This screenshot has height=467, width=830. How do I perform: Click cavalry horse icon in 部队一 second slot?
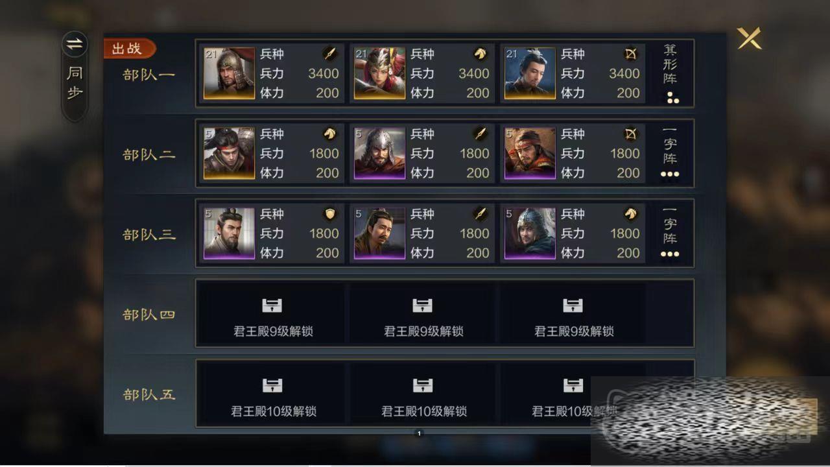click(480, 54)
